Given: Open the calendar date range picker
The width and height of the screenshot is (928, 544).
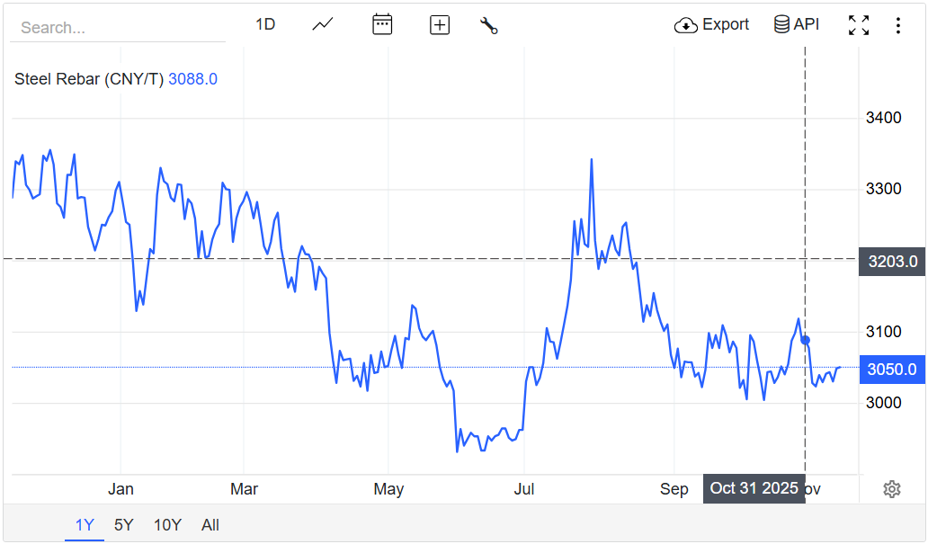Looking at the screenshot, I should point(382,25).
